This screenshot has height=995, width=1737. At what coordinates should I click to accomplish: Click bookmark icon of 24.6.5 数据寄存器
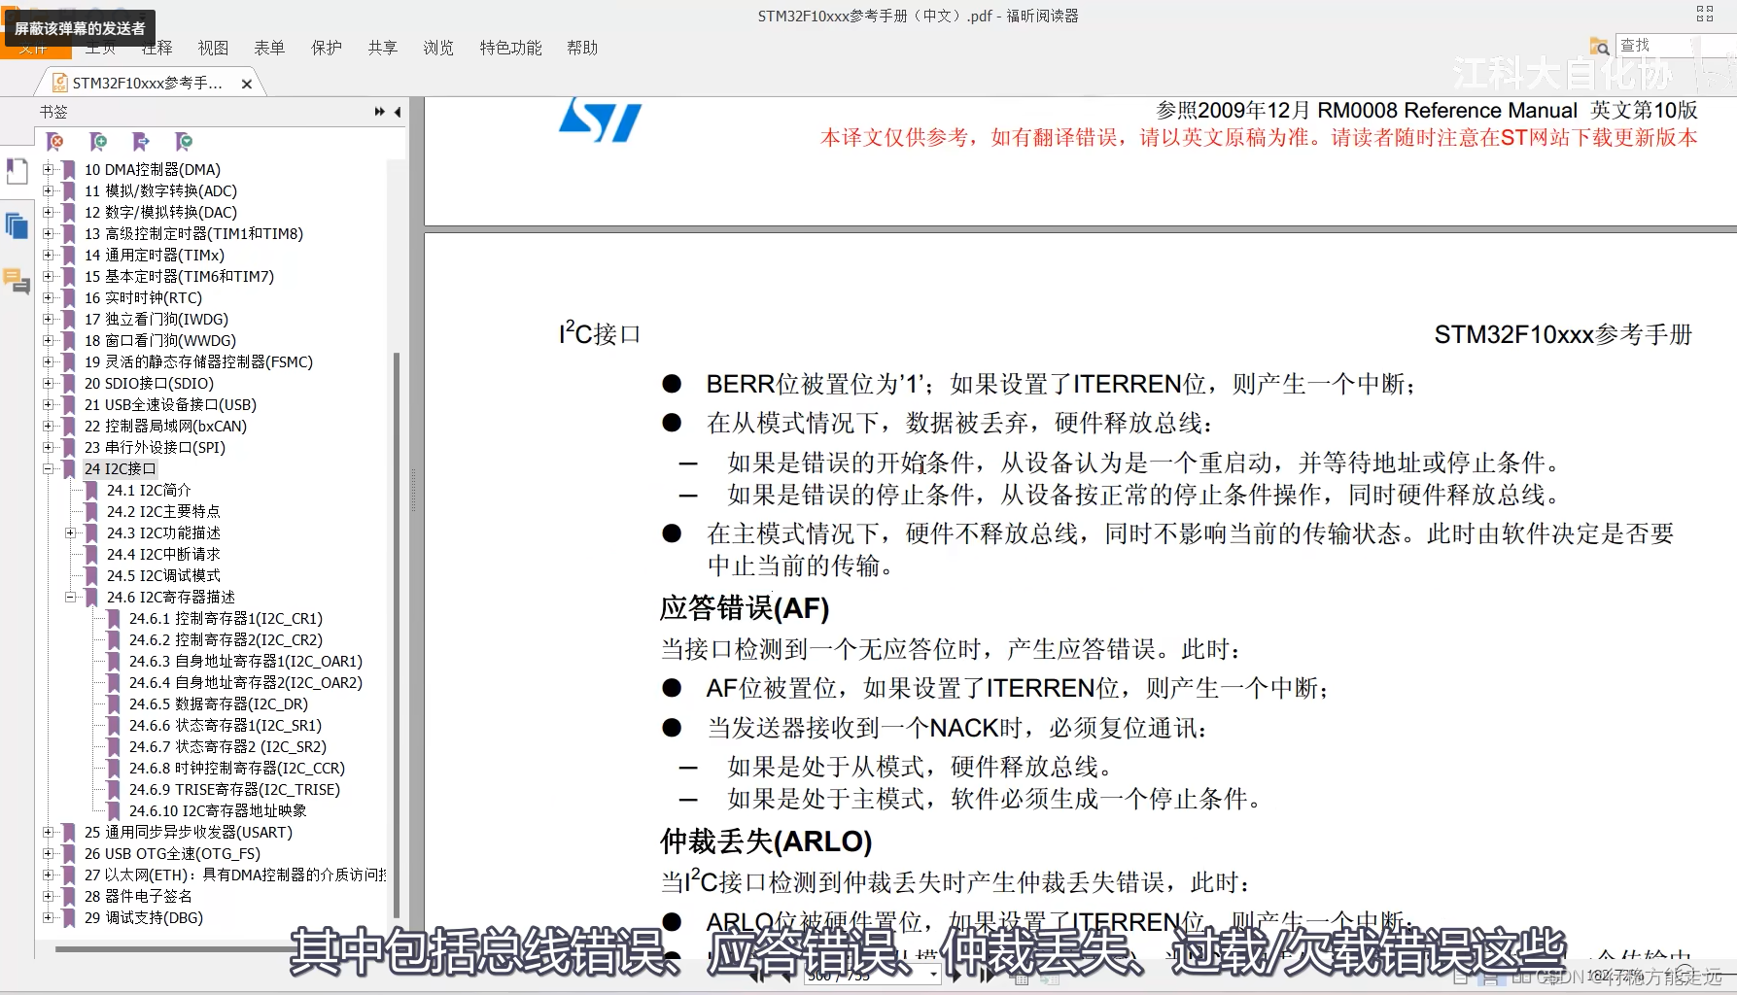(114, 703)
